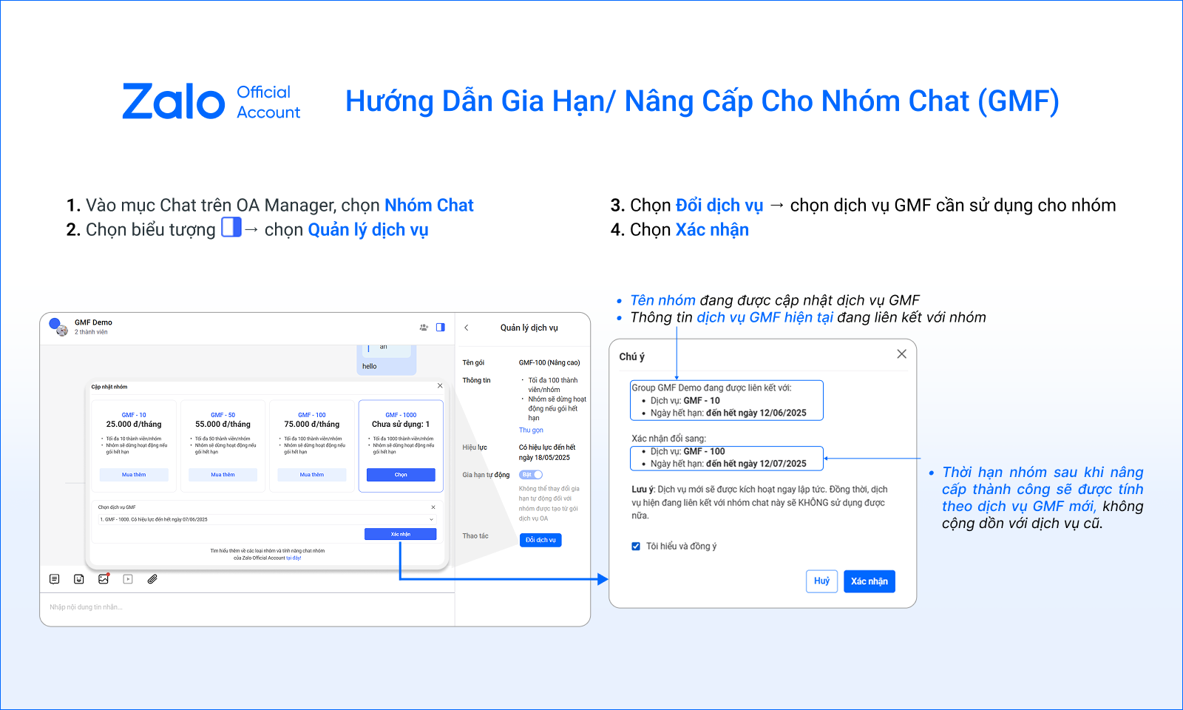
Task: Click the hello chat message
Action: coord(370,366)
